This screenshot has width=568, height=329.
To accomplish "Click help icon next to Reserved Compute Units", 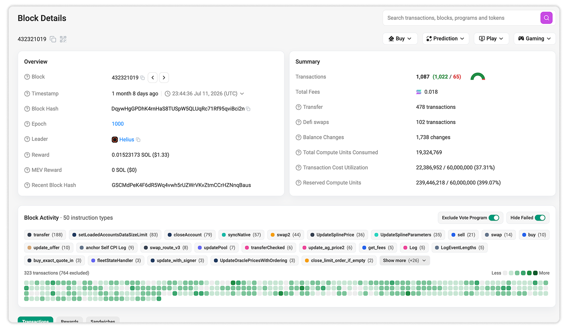I will 299,183.
